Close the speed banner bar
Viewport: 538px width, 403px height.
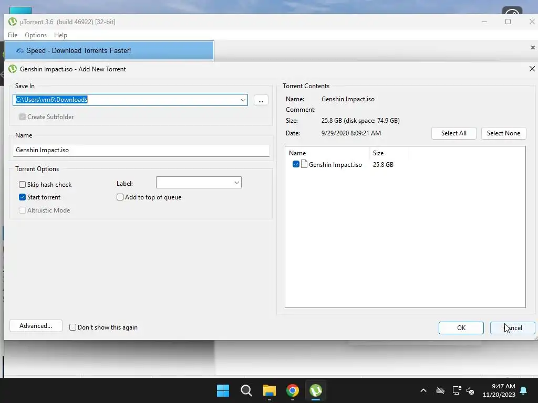(x=533, y=48)
